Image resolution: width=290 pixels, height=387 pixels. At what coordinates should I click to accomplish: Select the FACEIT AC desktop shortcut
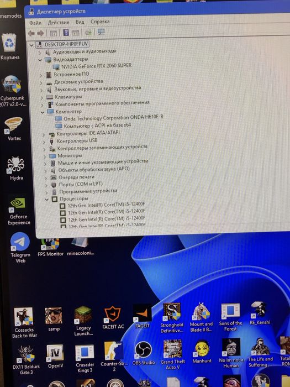click(x=113, y=318)
